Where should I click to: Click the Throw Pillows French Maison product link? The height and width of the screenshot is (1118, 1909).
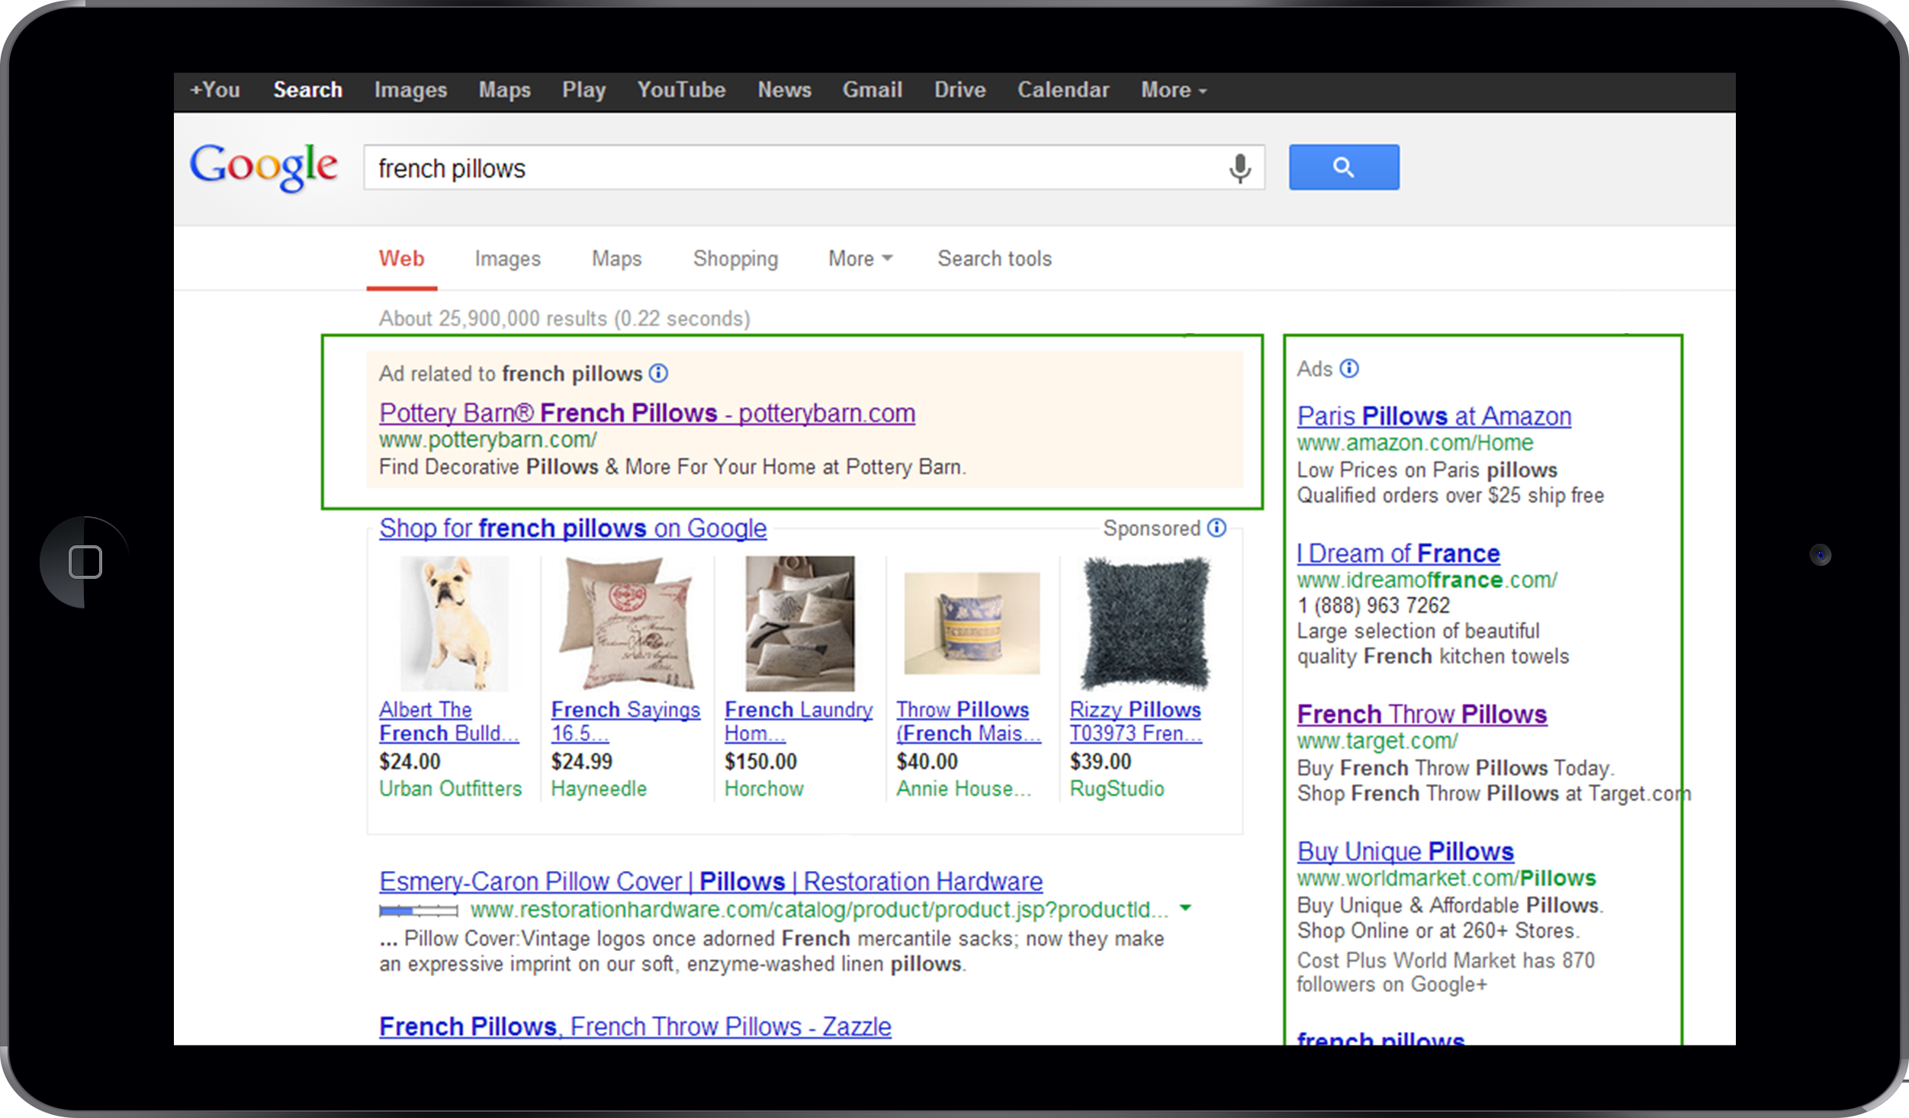(x=969, y=721)
